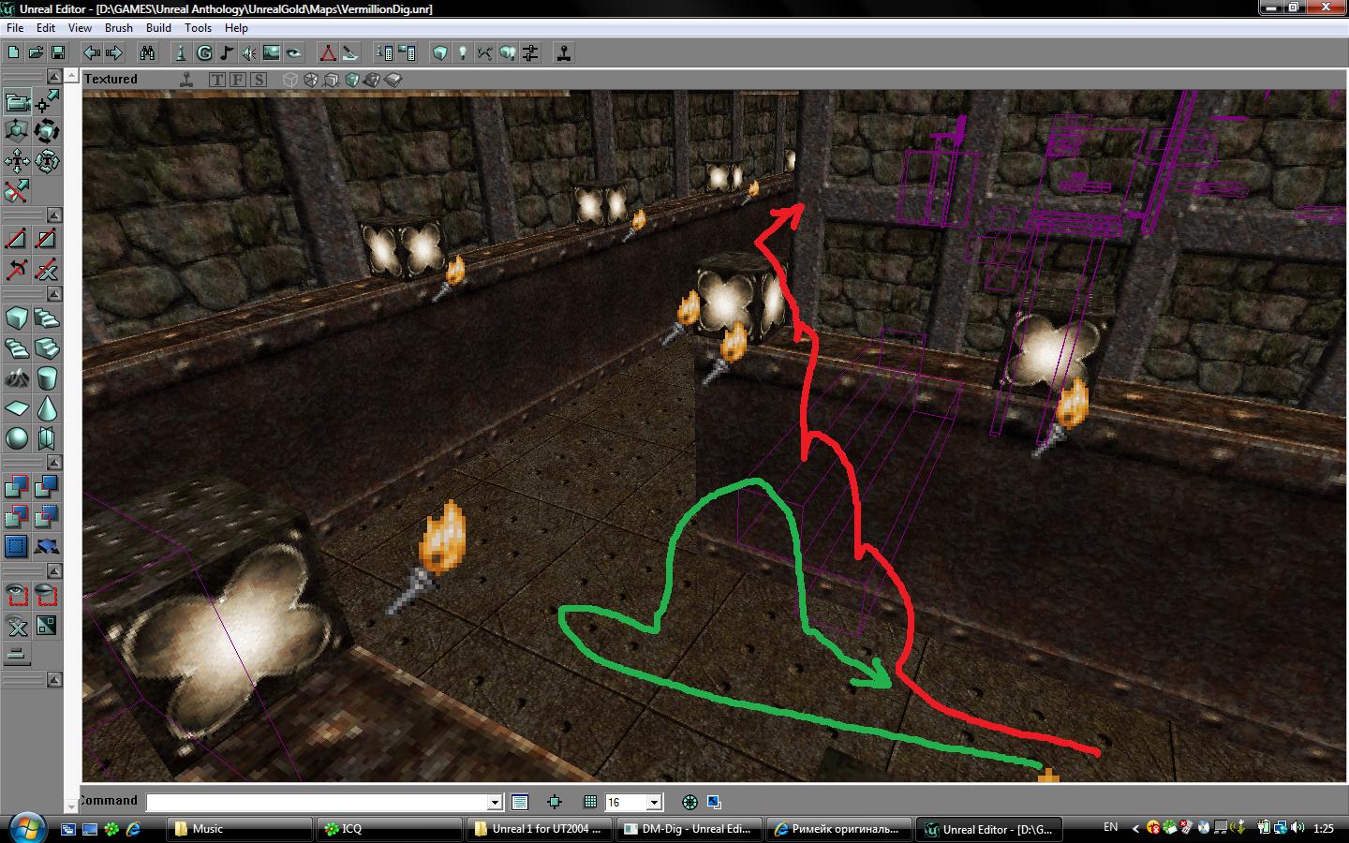
Task: Switch viewport to Wireframe mode
Action: click(x=290, y=80)
